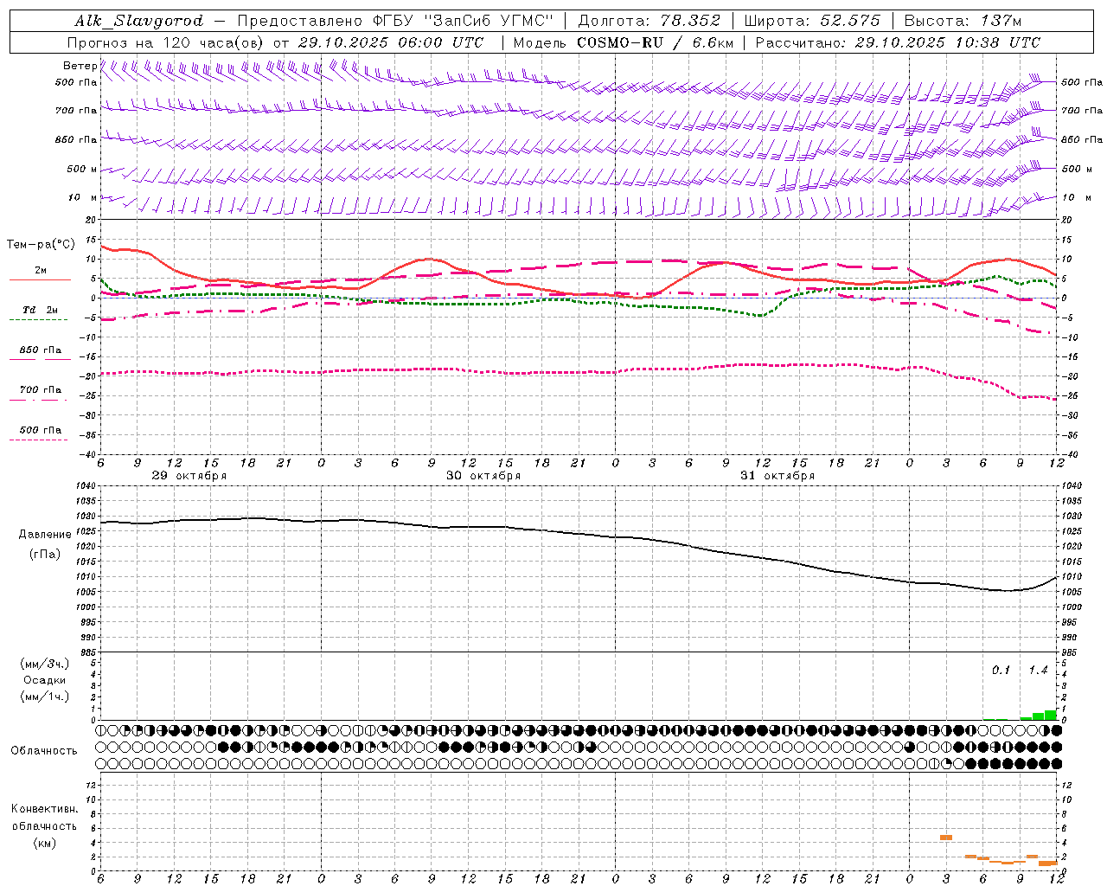Click the orange convective cloud bar near 5 km
Screen dimensions: 1107x886
(x=946, y=838)
